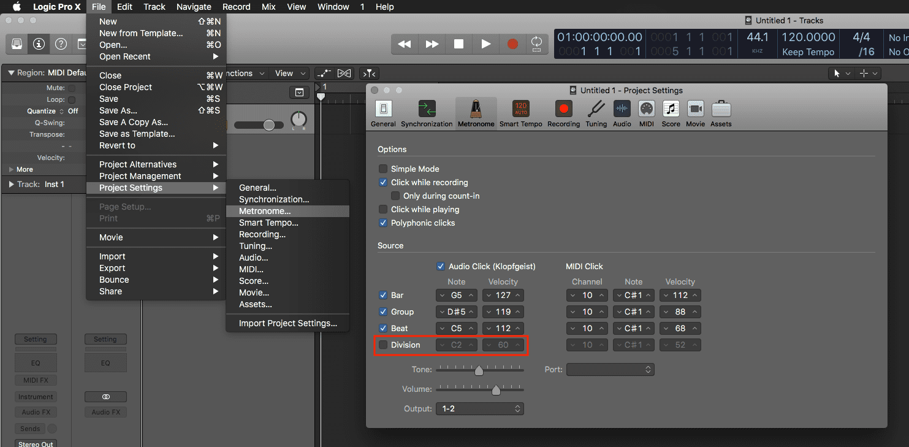Toggle the Group click checkbox
Viewport: 909px width, 447px height.
click(x=383, y=311)
